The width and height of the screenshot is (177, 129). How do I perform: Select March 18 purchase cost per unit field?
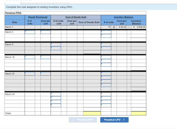click(x=46, y=57)
